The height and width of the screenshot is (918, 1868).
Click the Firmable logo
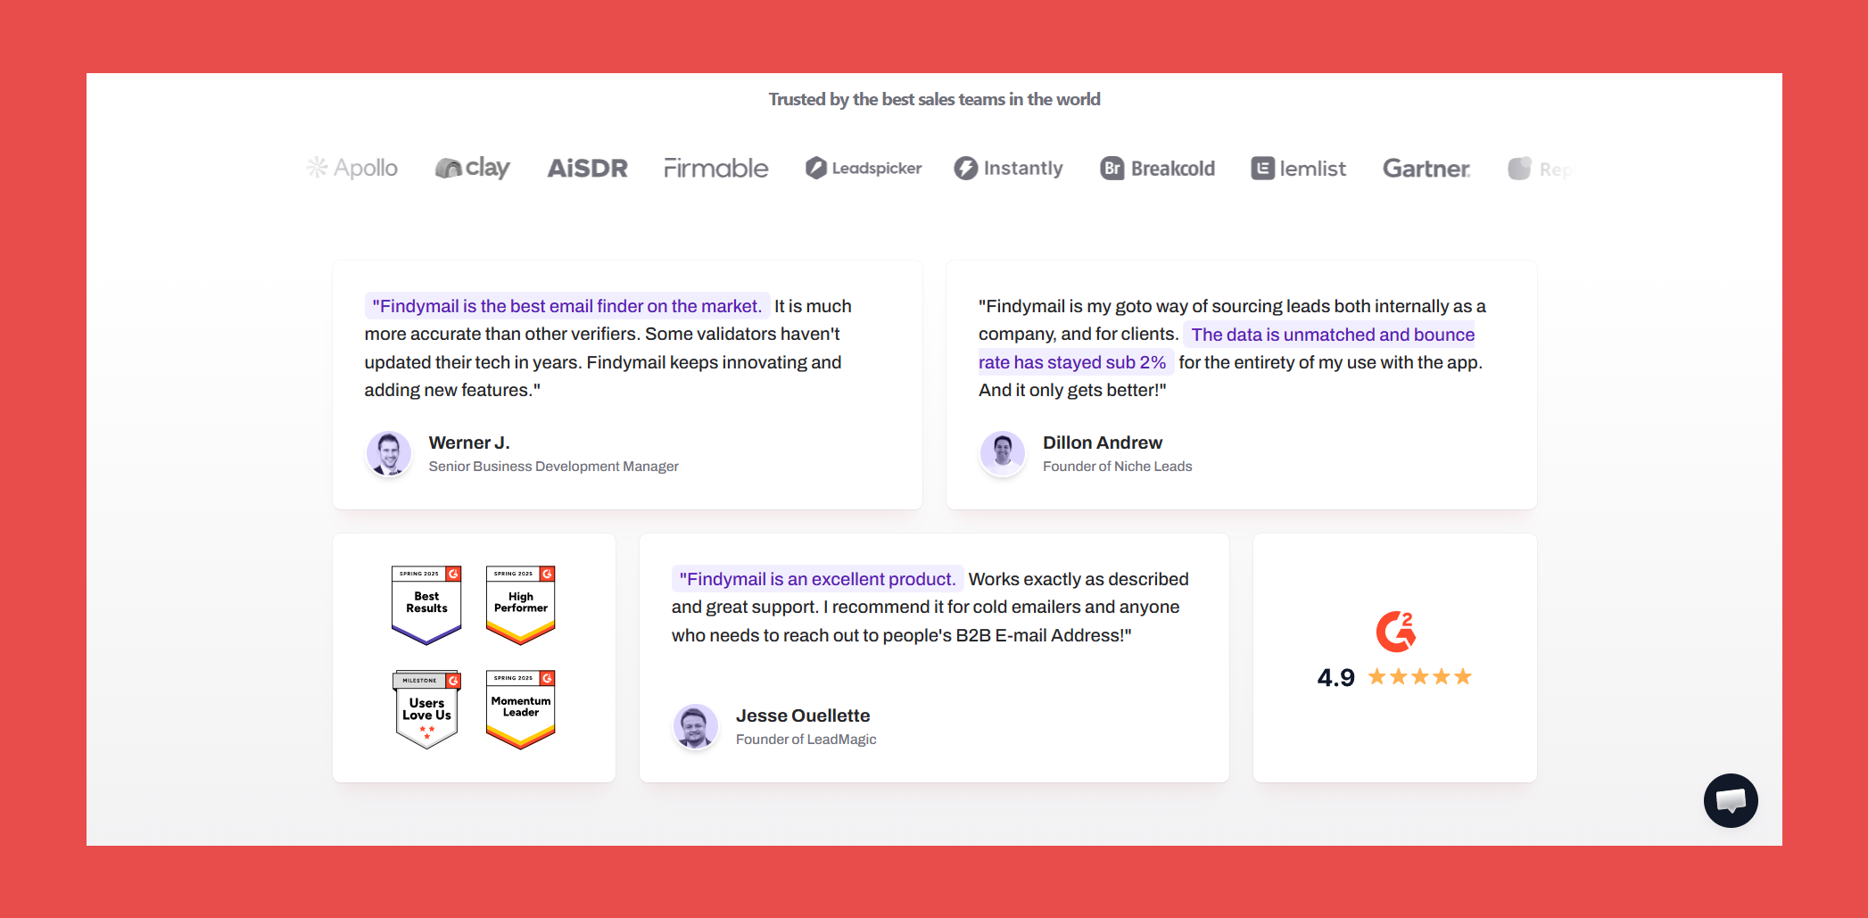coord(715,168)
